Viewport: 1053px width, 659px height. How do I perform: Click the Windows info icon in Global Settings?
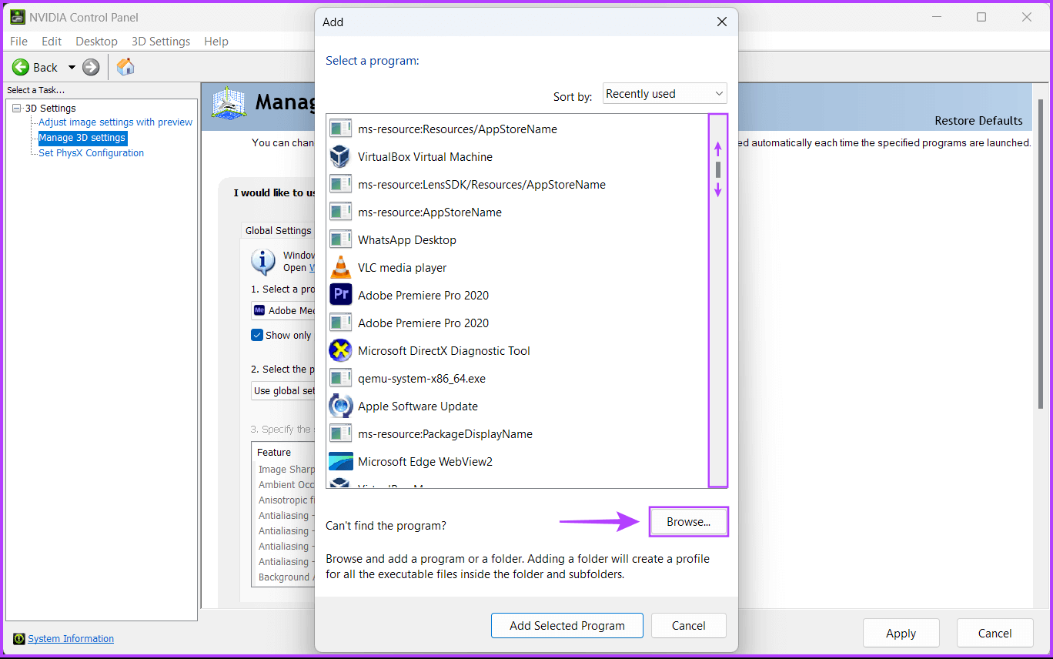click(x=263, y=262)
